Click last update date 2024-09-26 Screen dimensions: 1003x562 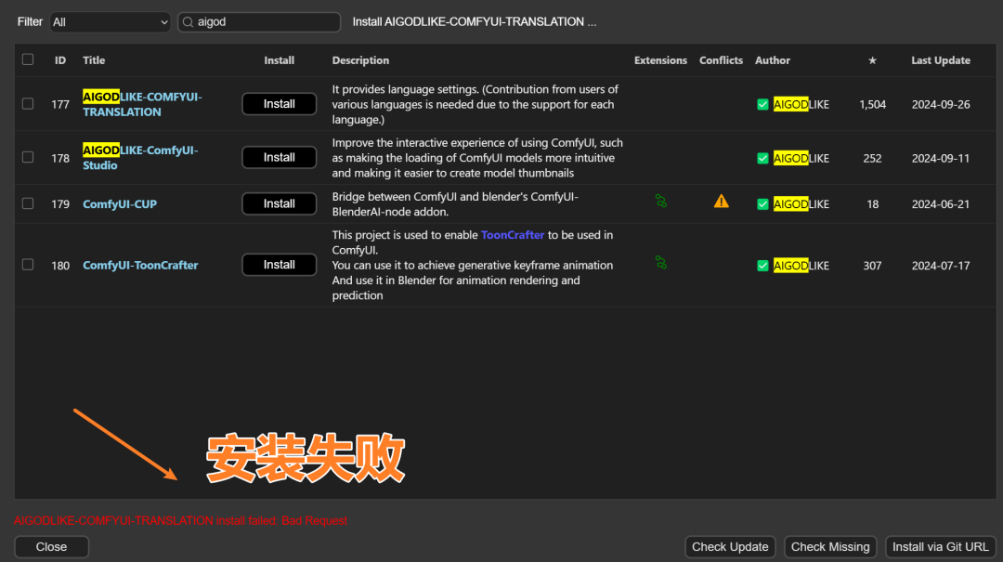(x=940, y=104)
